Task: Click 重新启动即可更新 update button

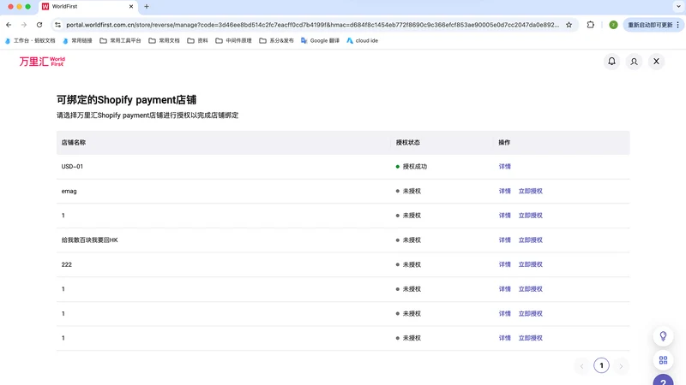Action: pyautogui.click(x=650, y=25)
